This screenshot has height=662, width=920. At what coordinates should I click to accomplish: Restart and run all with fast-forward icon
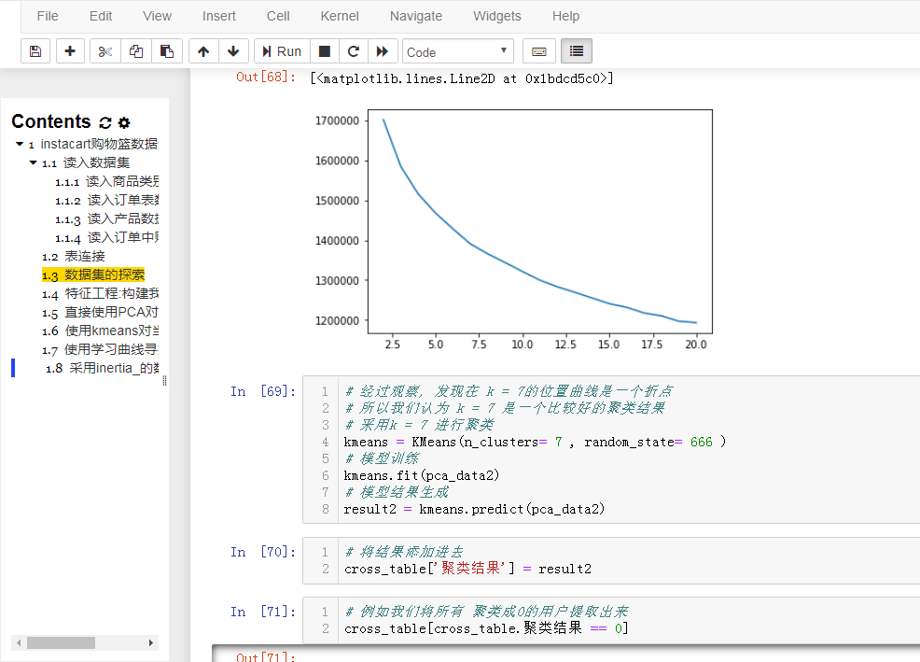382,51
